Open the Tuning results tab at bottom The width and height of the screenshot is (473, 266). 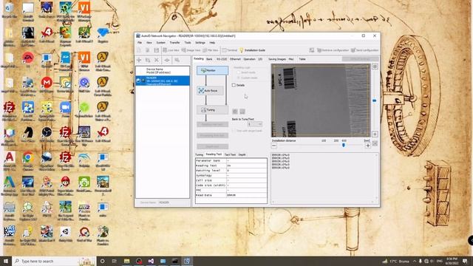click(200, 154)
